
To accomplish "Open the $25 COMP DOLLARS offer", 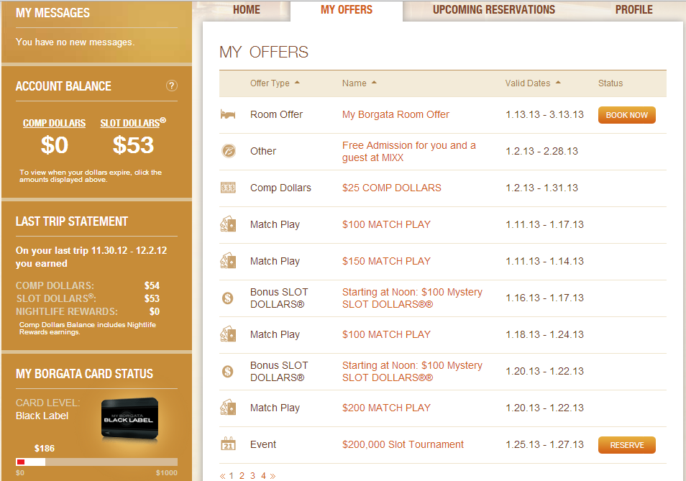I will pyautogui.click(x=392, y=188).
